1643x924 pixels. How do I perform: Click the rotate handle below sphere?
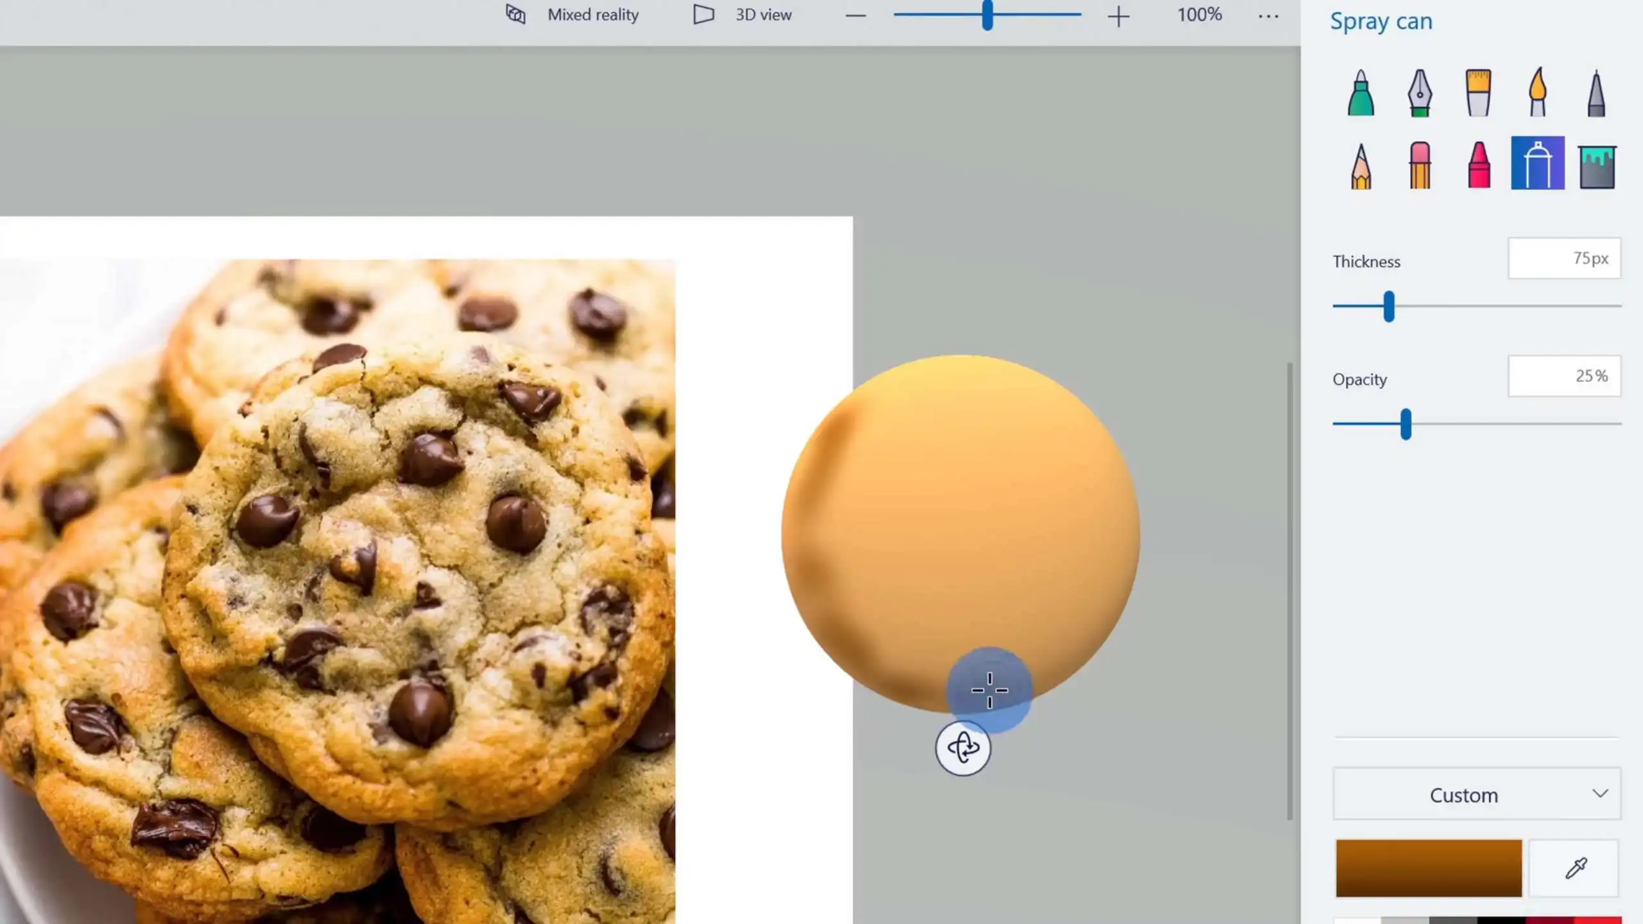pyautogui.click(x=963, y=748)
